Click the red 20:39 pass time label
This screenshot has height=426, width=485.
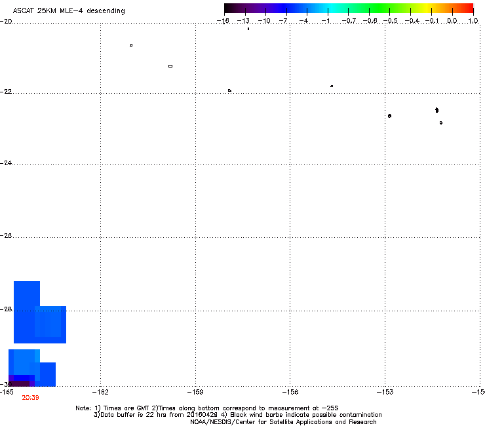[x=30, y=398]
